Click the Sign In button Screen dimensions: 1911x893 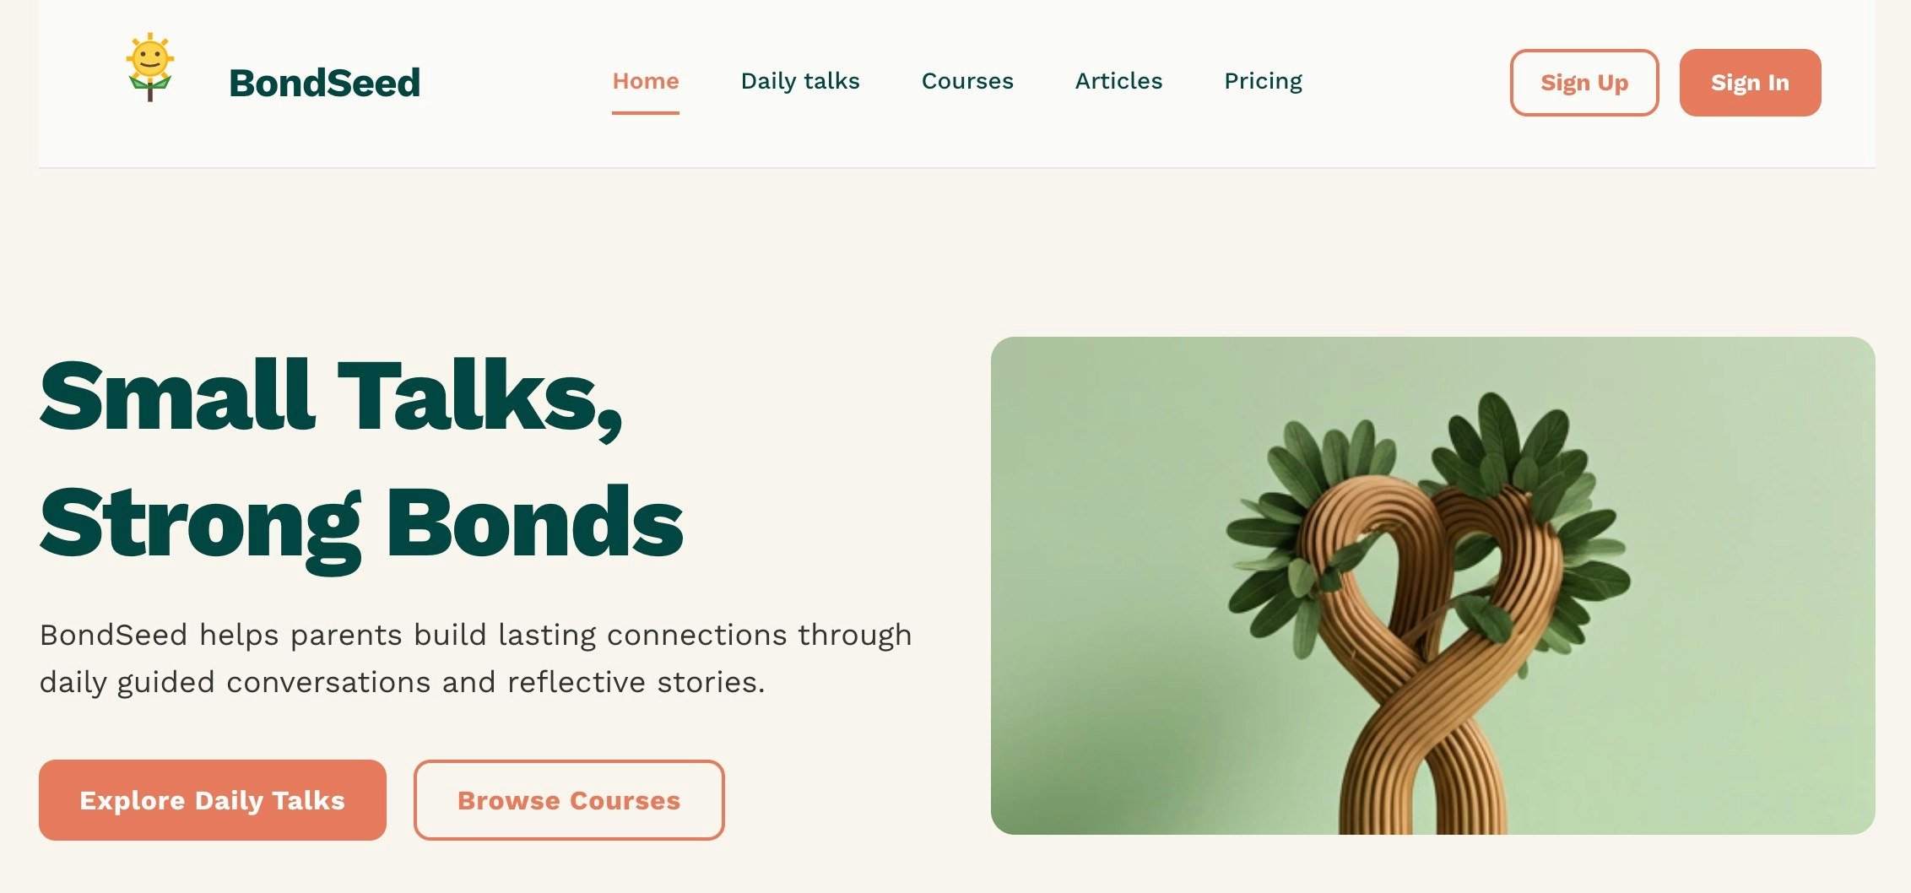tap(1750, 83)
